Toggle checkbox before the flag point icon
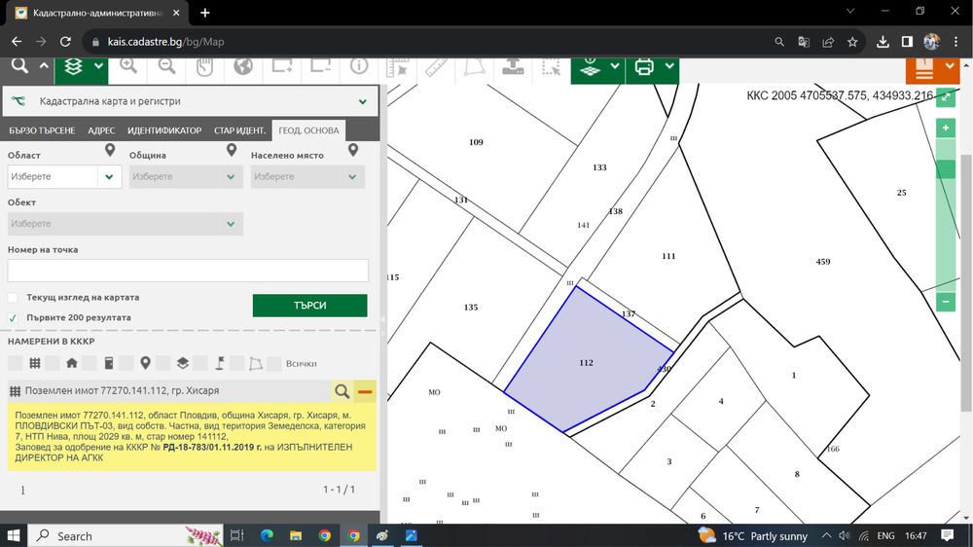The height and width of the screenshot is (547, 973). [199, 363]
